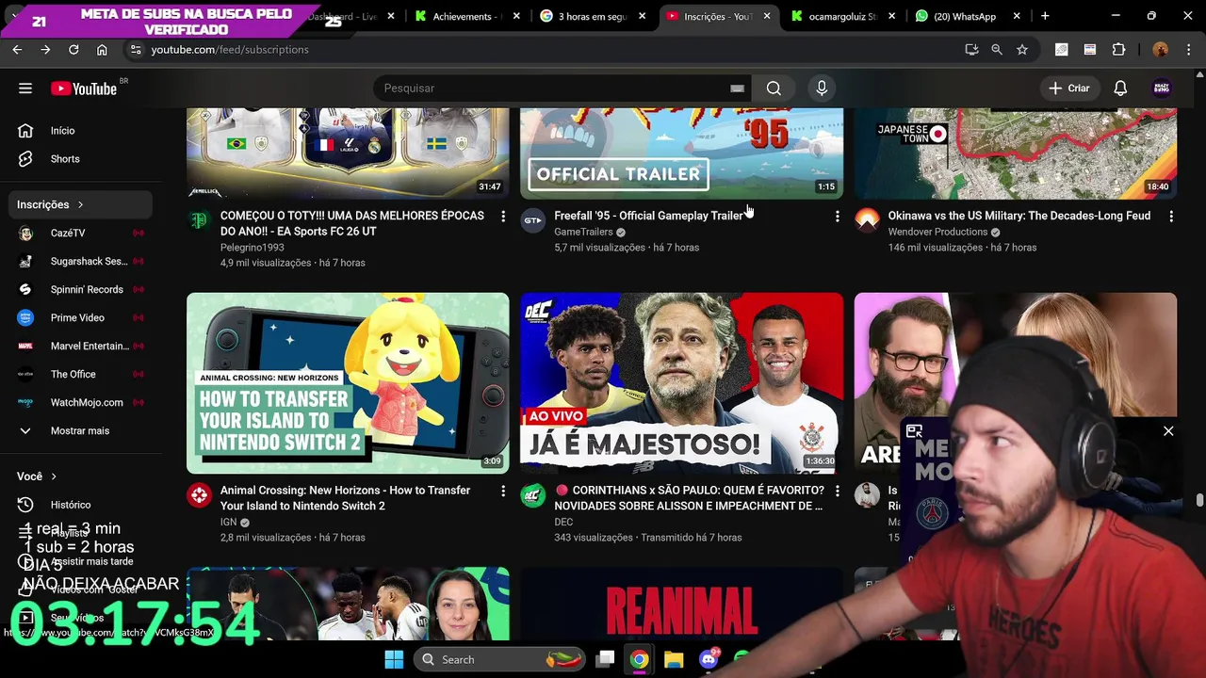
Task: Open the extensions puzzle icon
Action: point(1119,49)
